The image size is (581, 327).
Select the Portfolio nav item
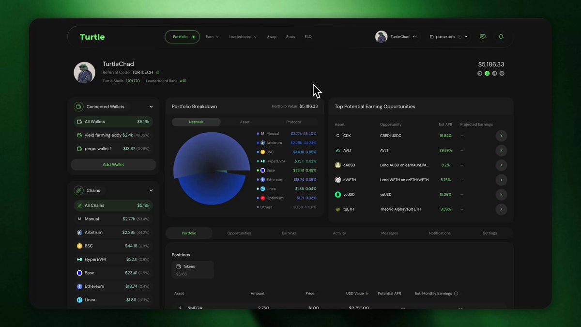click(183, 37)
